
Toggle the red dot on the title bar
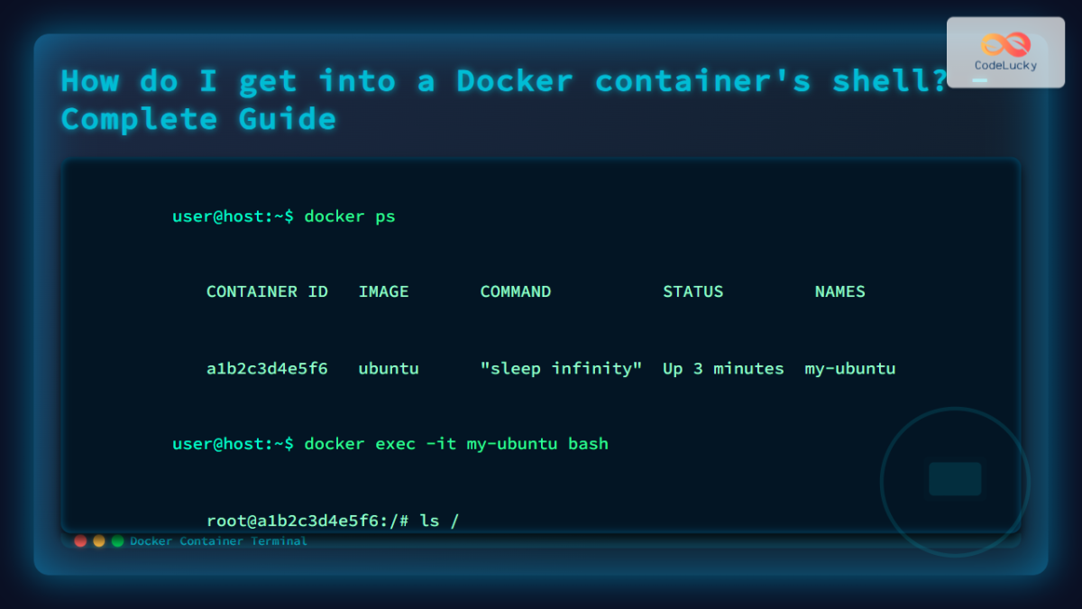80,541
